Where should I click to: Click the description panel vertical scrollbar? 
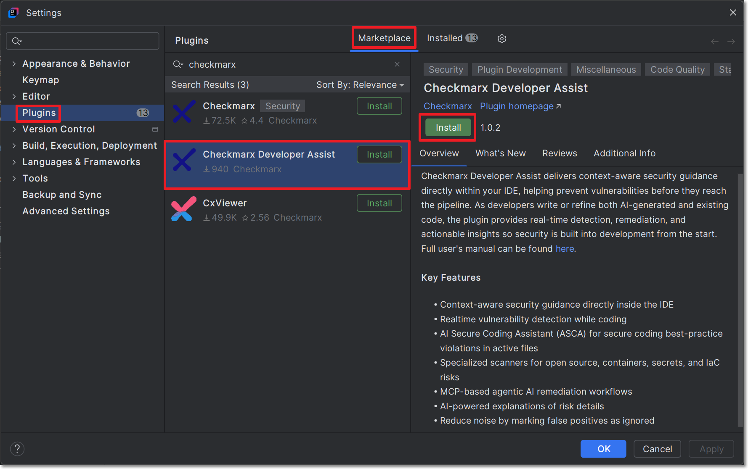coord(740,300)
